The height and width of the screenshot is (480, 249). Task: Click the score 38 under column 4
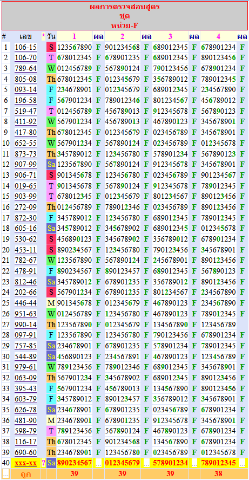click(x=218, y=474)
